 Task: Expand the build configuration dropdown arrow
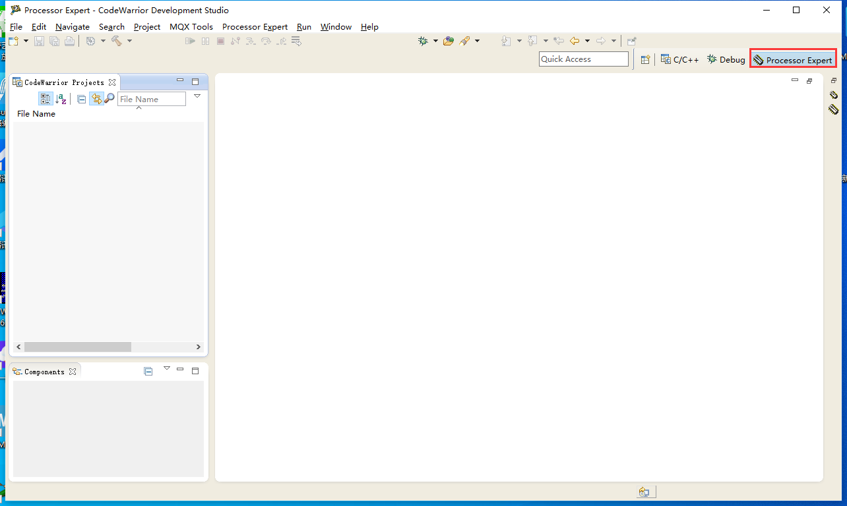click(103, 41)
